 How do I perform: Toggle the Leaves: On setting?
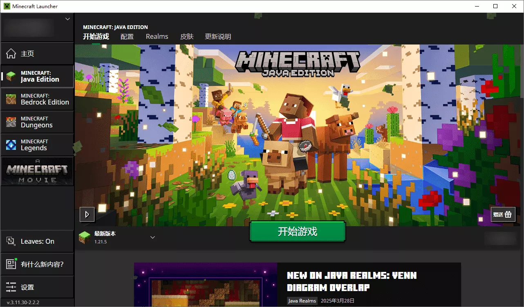[x=38, y=241]
